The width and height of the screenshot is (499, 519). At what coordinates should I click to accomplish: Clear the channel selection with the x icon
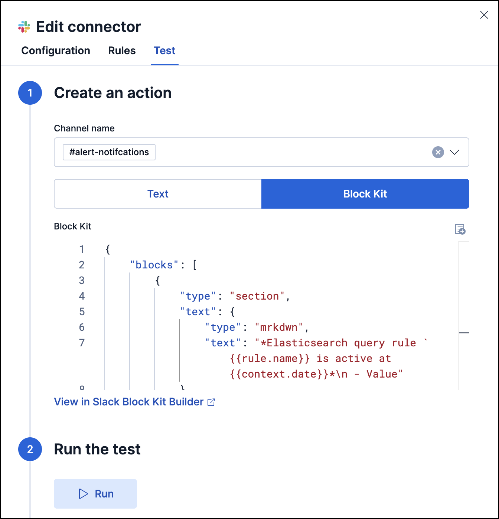tap(438, 152)
